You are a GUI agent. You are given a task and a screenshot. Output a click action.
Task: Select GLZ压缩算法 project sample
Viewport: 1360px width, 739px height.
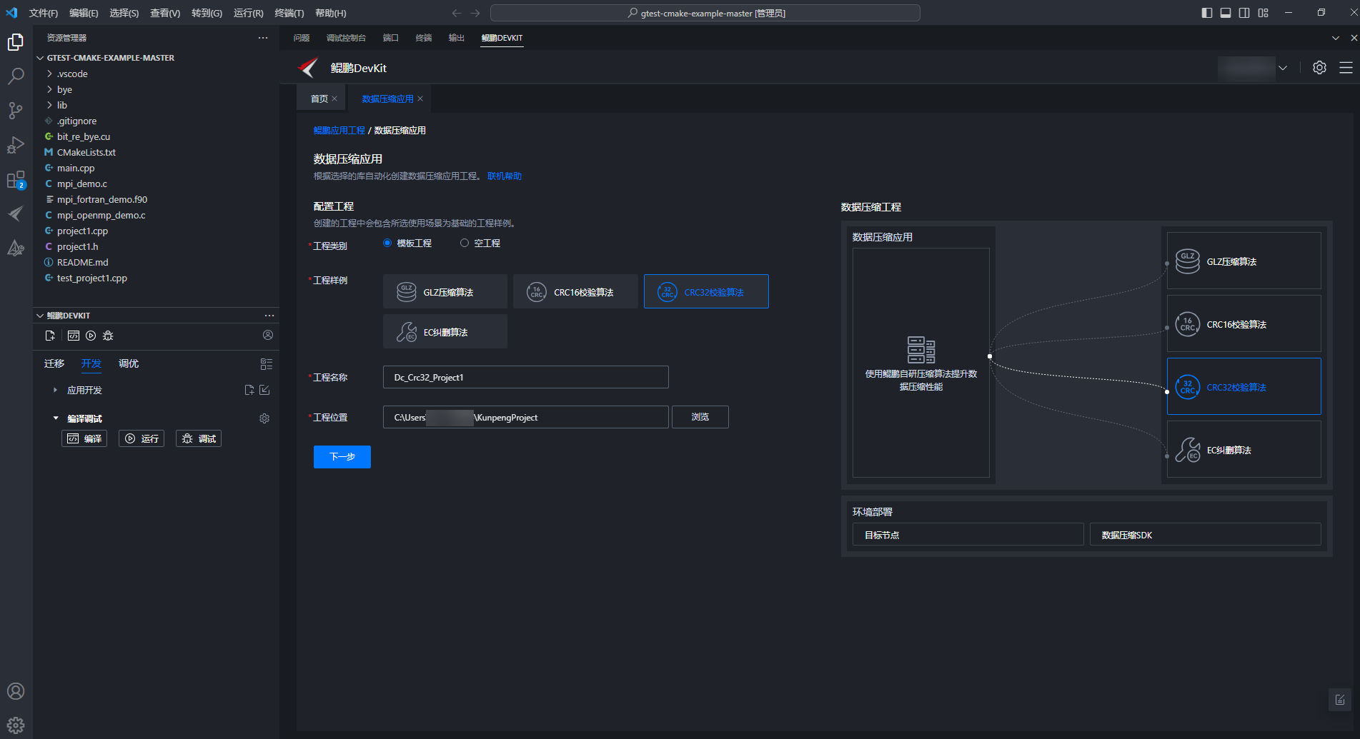[x=445, y=291]
